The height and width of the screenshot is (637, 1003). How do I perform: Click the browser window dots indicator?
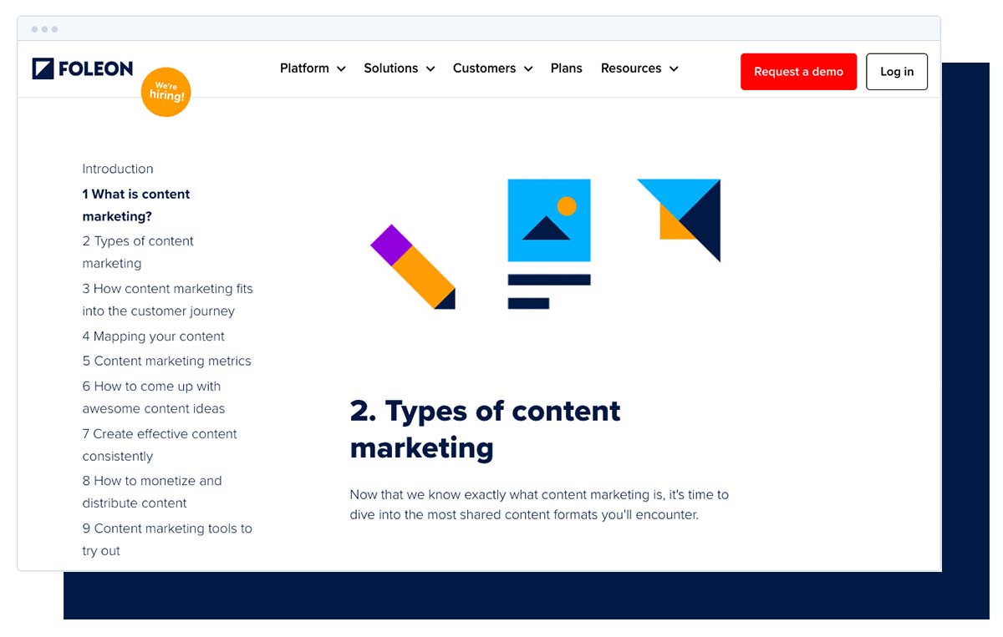pos(44,28)
